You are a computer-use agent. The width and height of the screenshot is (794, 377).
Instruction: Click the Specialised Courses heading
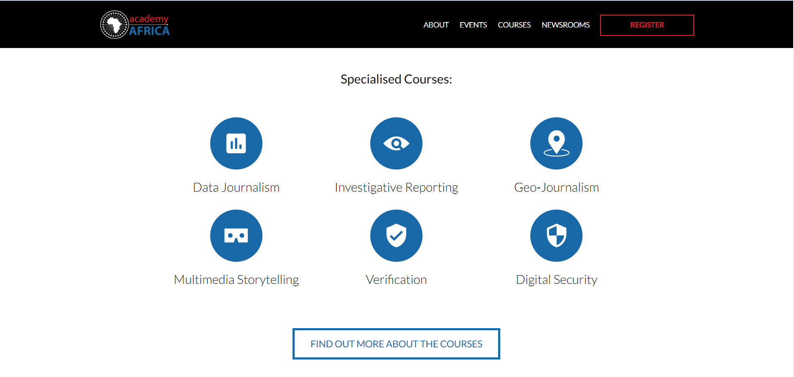(x=396, y=79)
